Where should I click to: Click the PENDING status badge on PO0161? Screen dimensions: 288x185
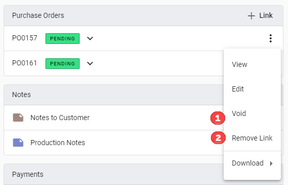click(x=62, y=63)
